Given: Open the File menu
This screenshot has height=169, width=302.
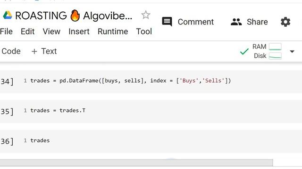Looking at the screenshot, I should click(6, 31).
